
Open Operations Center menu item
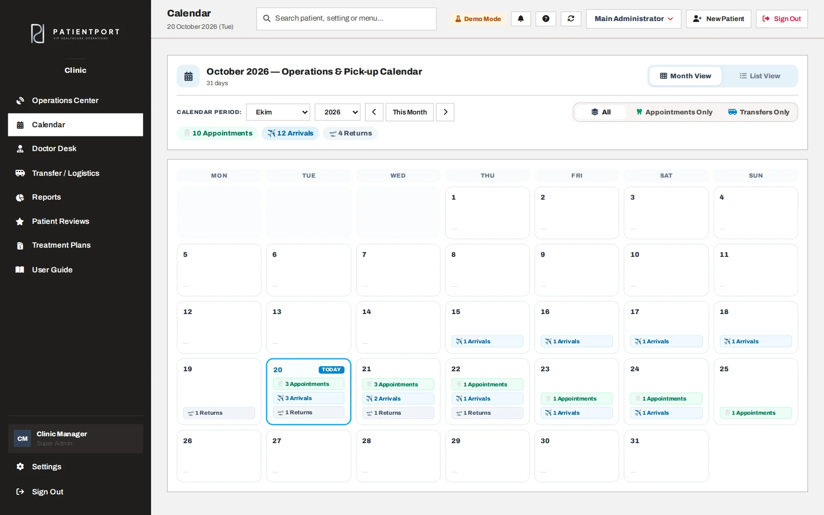[76, 101]
